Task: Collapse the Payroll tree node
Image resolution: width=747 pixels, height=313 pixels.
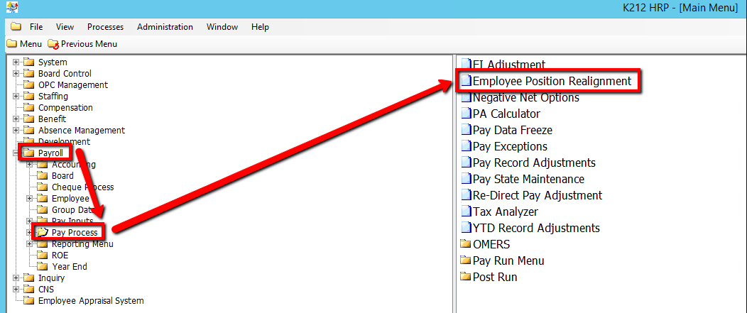Action: tap(16, 153)
